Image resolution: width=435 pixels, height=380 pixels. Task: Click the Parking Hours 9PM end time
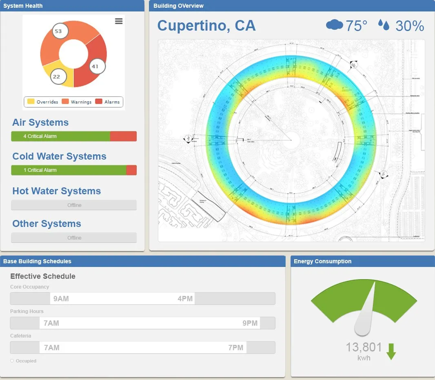pyautogui.click(x=250, y=323)
